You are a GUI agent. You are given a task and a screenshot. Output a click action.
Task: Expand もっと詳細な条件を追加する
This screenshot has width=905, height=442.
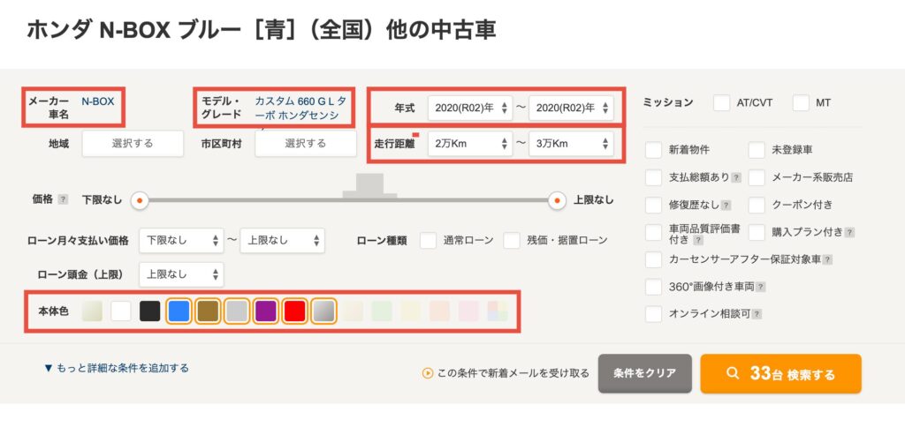click(x=117, y=368)
